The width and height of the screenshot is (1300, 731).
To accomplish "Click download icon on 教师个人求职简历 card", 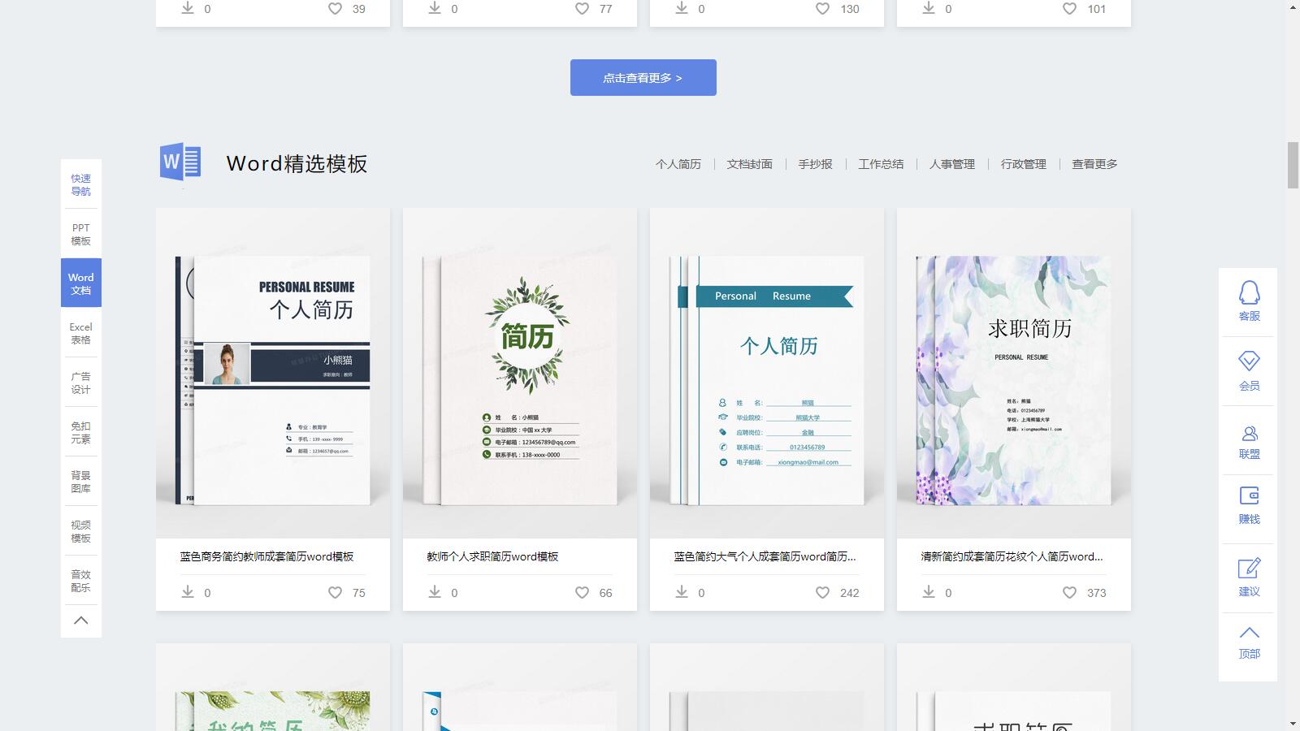I will click(x=435, y=592).
